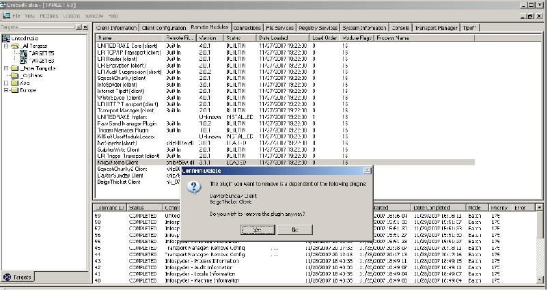
Task: Switch to the Transport Manager tab
Action: [436, 28]
